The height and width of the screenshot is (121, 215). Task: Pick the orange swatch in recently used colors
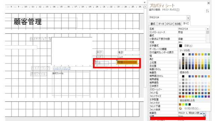tap(180, 105)
